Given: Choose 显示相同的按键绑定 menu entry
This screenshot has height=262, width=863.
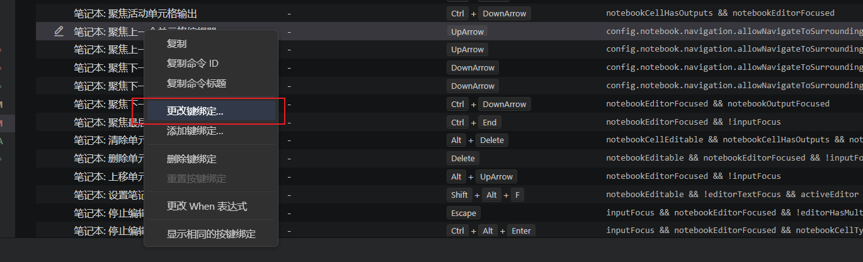Looking at the screenshot, I should point(211,234).
